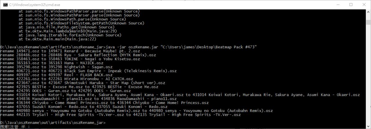
Task: Close the command prompt window
Action: (x=364, y=5)
